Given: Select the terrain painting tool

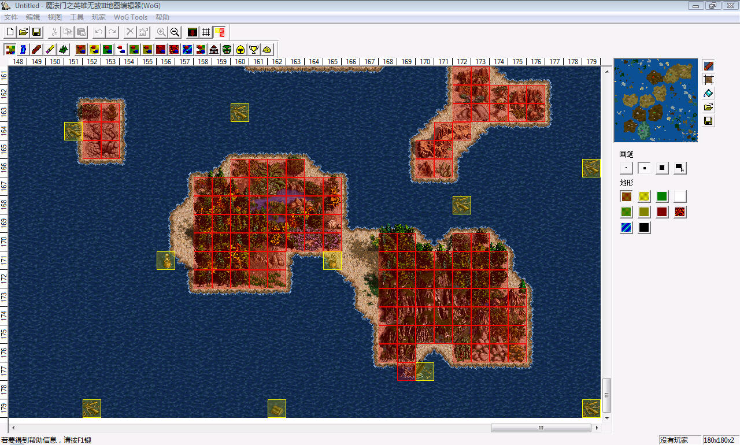Looking at the screenshot, I should [x=10, y=49].
